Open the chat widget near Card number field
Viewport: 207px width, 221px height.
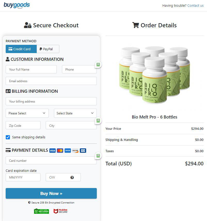[98, 156]
